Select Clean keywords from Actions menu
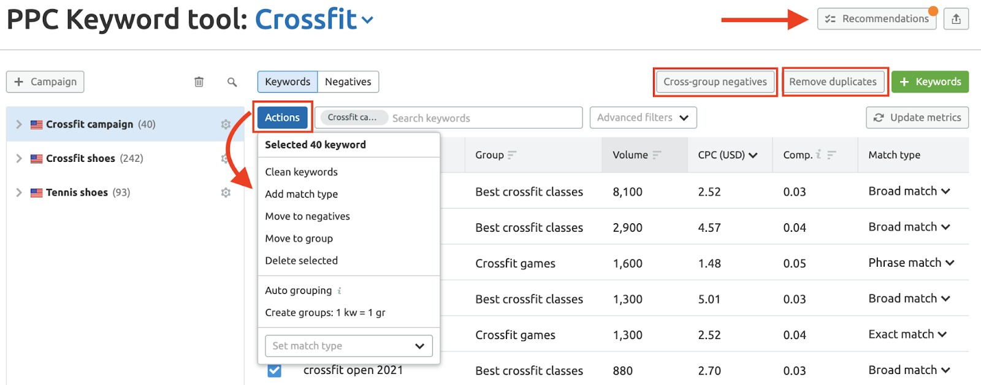Viewport: 981px width, 385px height. point(301,172)
